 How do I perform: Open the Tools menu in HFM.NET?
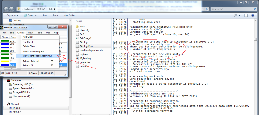(39, 33)
